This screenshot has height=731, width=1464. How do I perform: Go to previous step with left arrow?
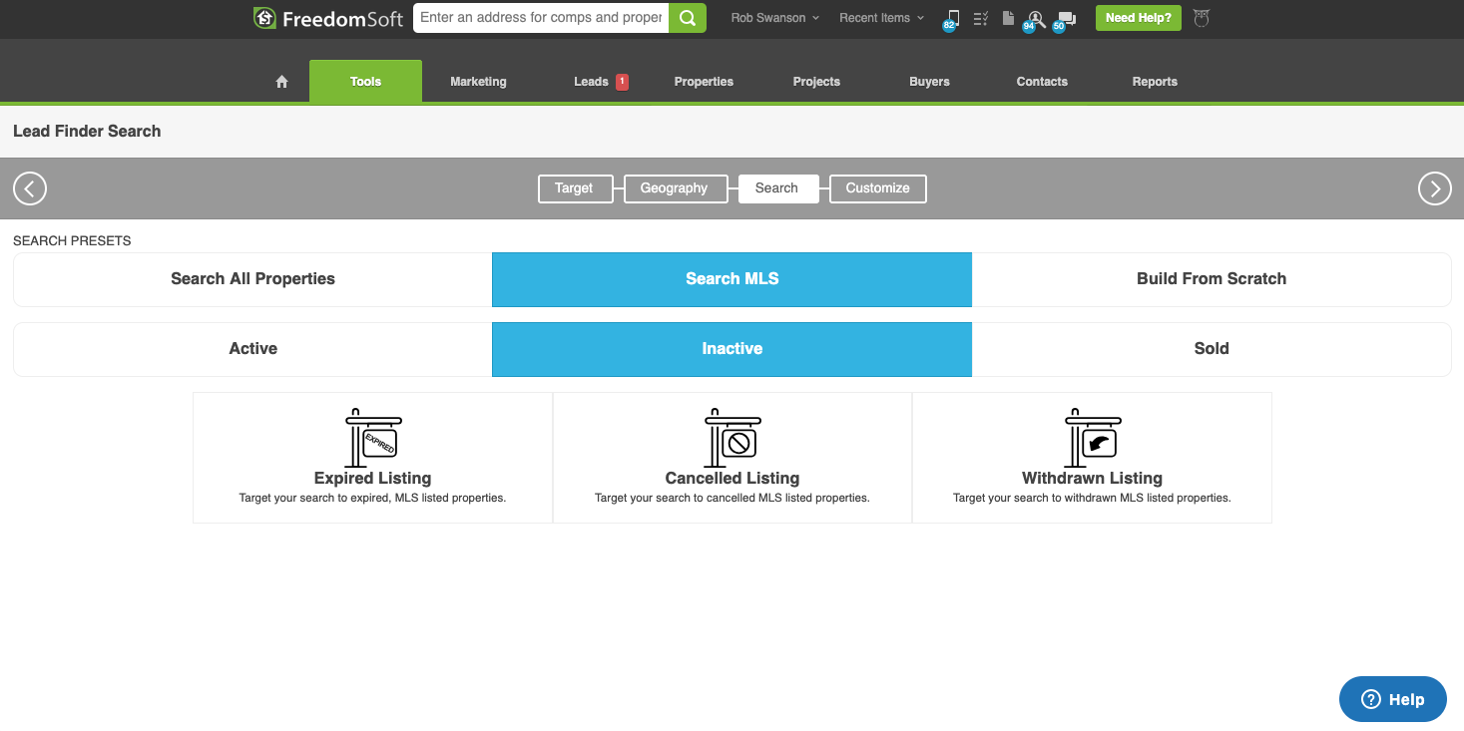30,188
